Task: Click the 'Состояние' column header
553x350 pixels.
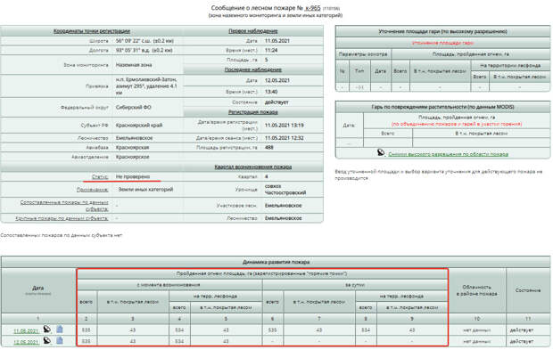Action: click(x=528, y=290)
